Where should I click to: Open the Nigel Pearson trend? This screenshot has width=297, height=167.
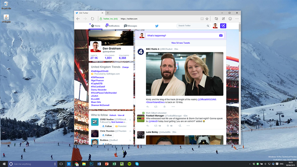coord(97,80)
